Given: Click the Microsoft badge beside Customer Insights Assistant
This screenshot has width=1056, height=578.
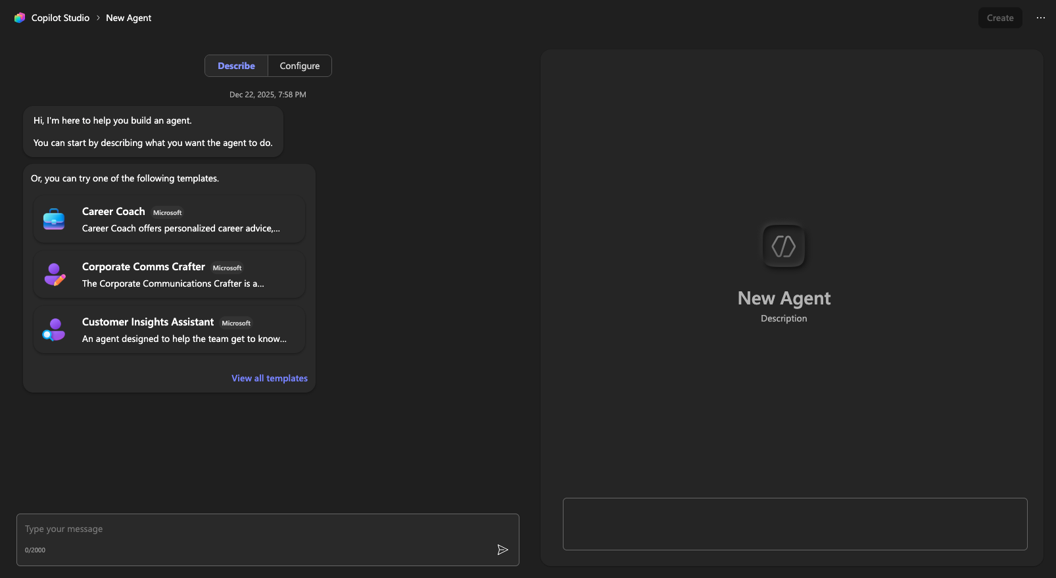Looking at the screenshot, I should [x=236, y=323].
